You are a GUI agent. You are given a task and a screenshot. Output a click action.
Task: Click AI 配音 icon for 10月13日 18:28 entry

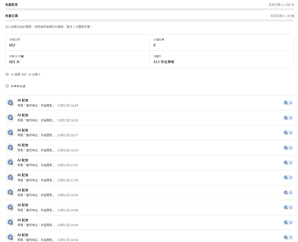[x=10, y=118]
